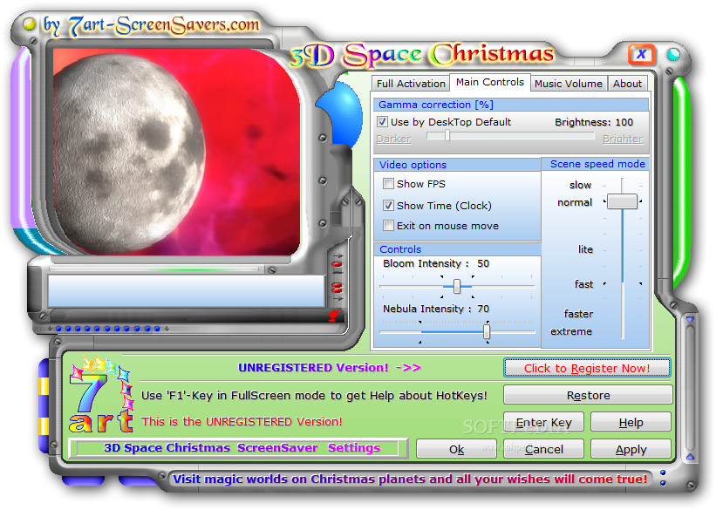Viewport: 716px width, 510px height.
Task: Click the 'lite' speed label
Action: [585, 249]
